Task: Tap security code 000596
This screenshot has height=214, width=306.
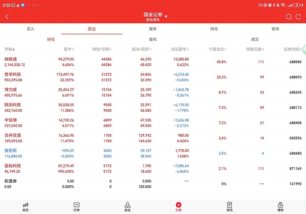Action: [x=295, y=138]
